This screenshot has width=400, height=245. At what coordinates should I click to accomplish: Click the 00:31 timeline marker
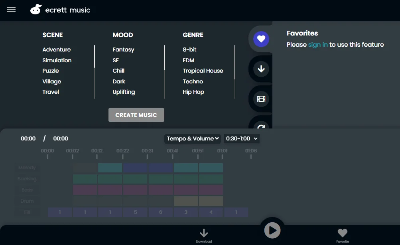pyautogui.click(x=148, y=153)
